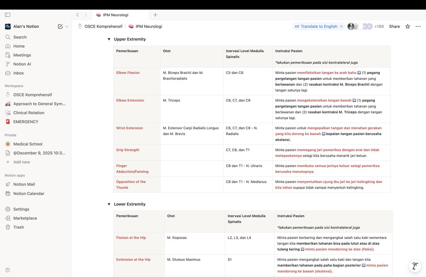Open the Inbox
426x277 pixels.
coord(36,73)
